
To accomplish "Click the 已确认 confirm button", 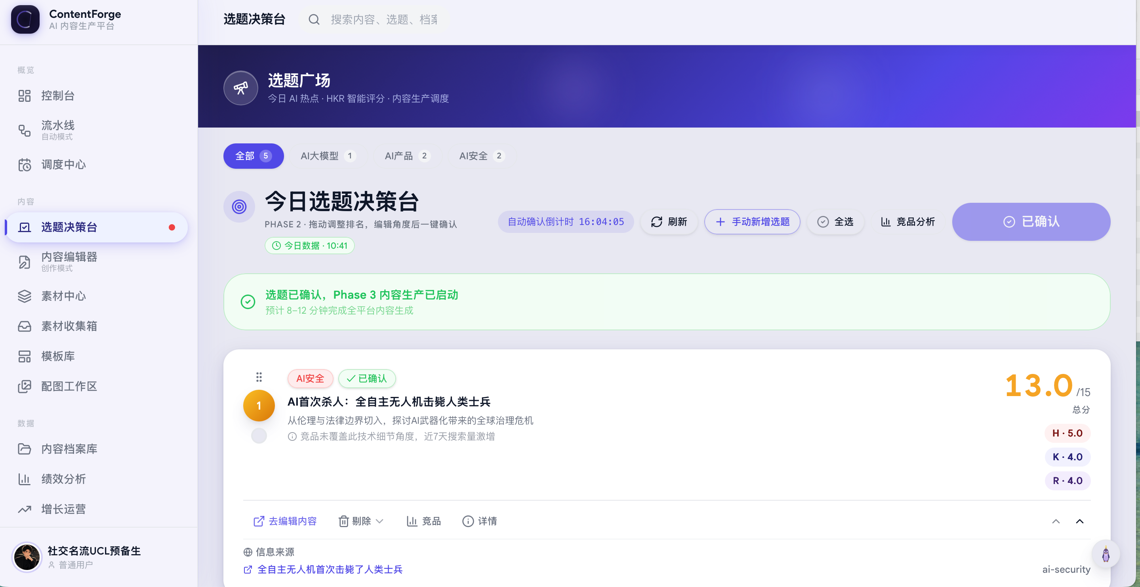I will point(1031,222).
